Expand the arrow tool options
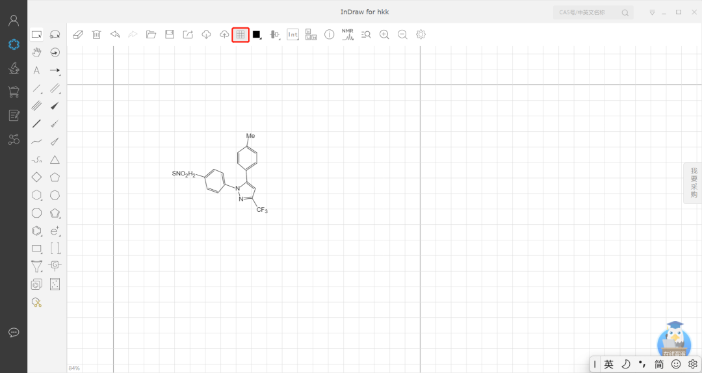This screenshot has width=702, height=373. coord(55,70)
